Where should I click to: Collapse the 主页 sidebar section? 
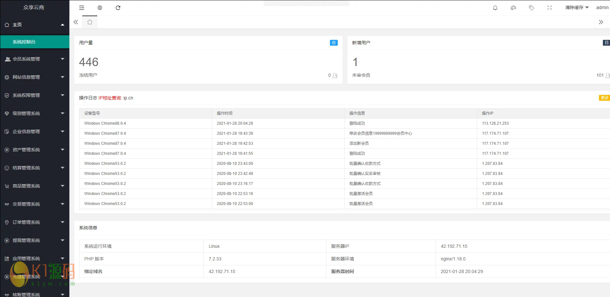click(35, 25)
